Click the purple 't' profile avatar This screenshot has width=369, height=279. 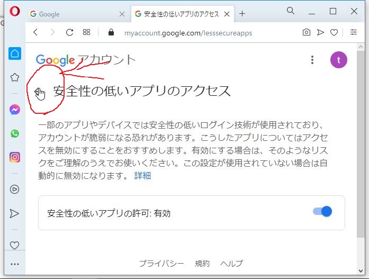coord(339,60)
